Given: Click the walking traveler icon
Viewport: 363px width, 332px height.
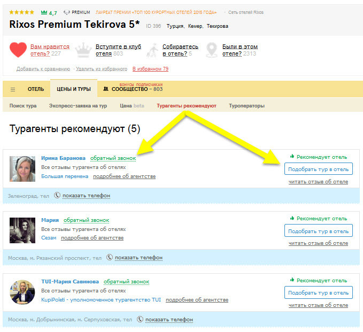Looking at the screenshot, I should 151,50.
